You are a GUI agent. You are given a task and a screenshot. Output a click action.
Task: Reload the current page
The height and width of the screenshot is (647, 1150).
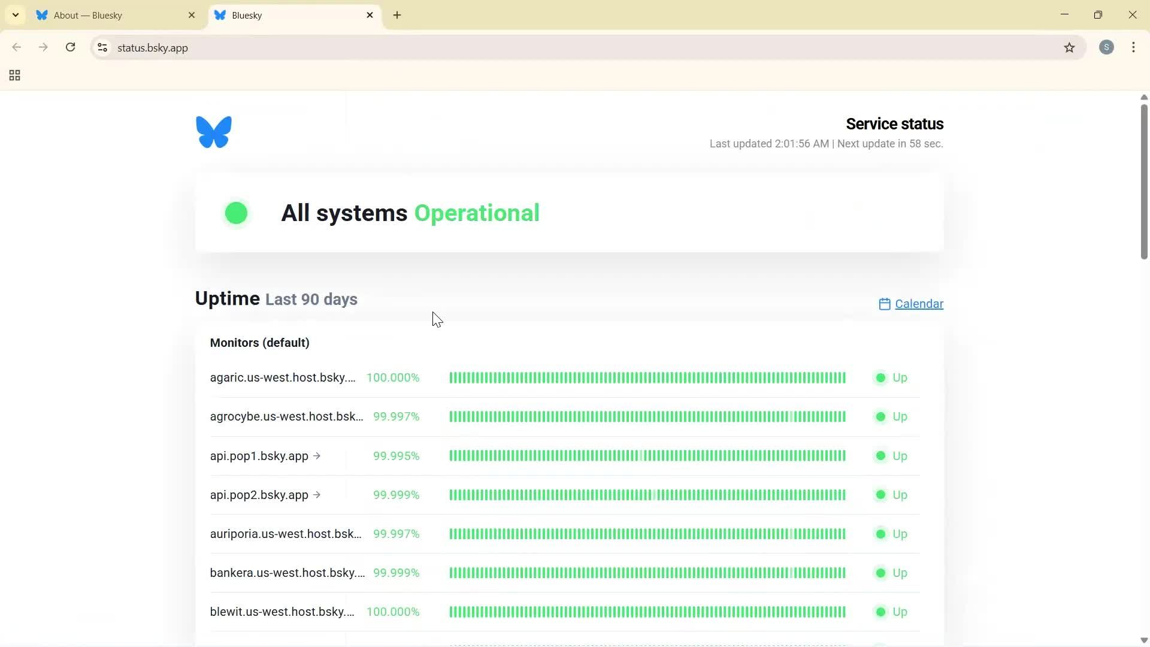tap(70, 47)
